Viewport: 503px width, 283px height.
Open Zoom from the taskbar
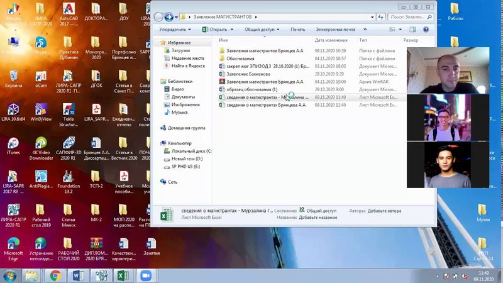point(146,275)
